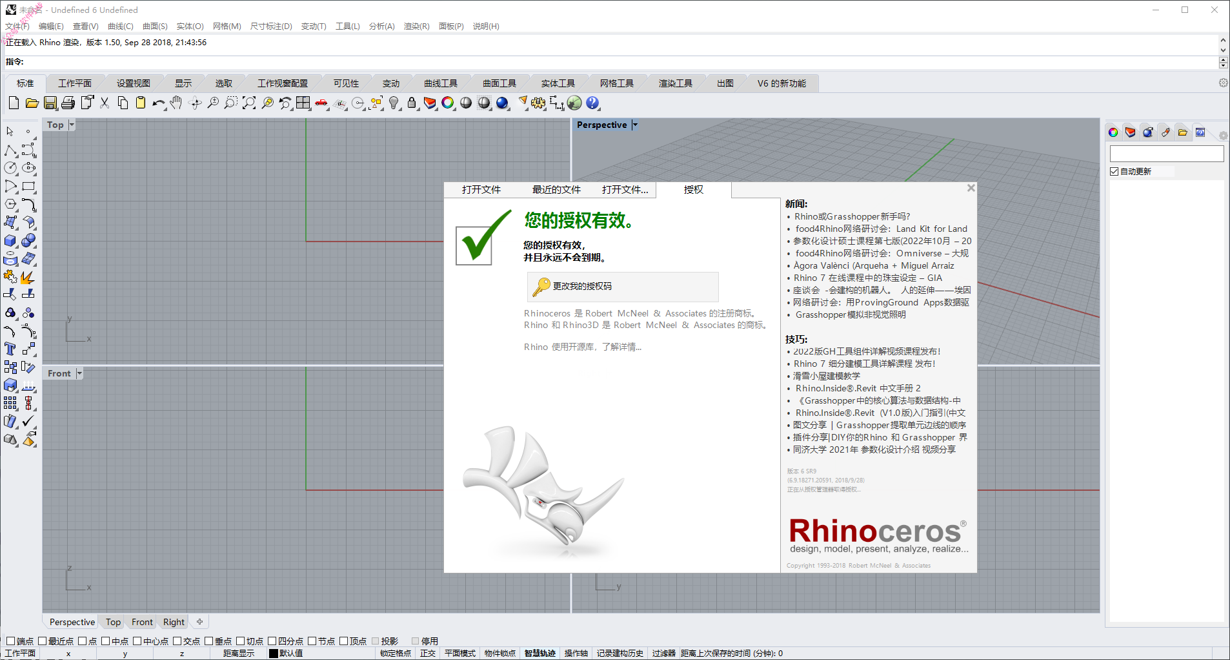1230x660 pixels.
Task: Click the Paste clipboard icon
Action: 141,103
